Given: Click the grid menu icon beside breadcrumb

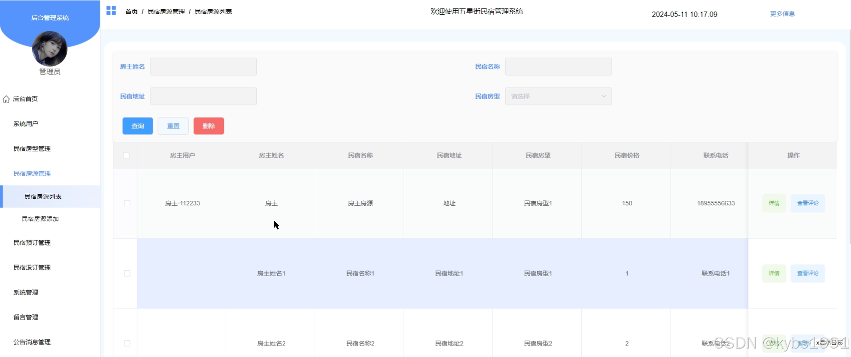Looking at the screenshot, I should tap(111, 11).
